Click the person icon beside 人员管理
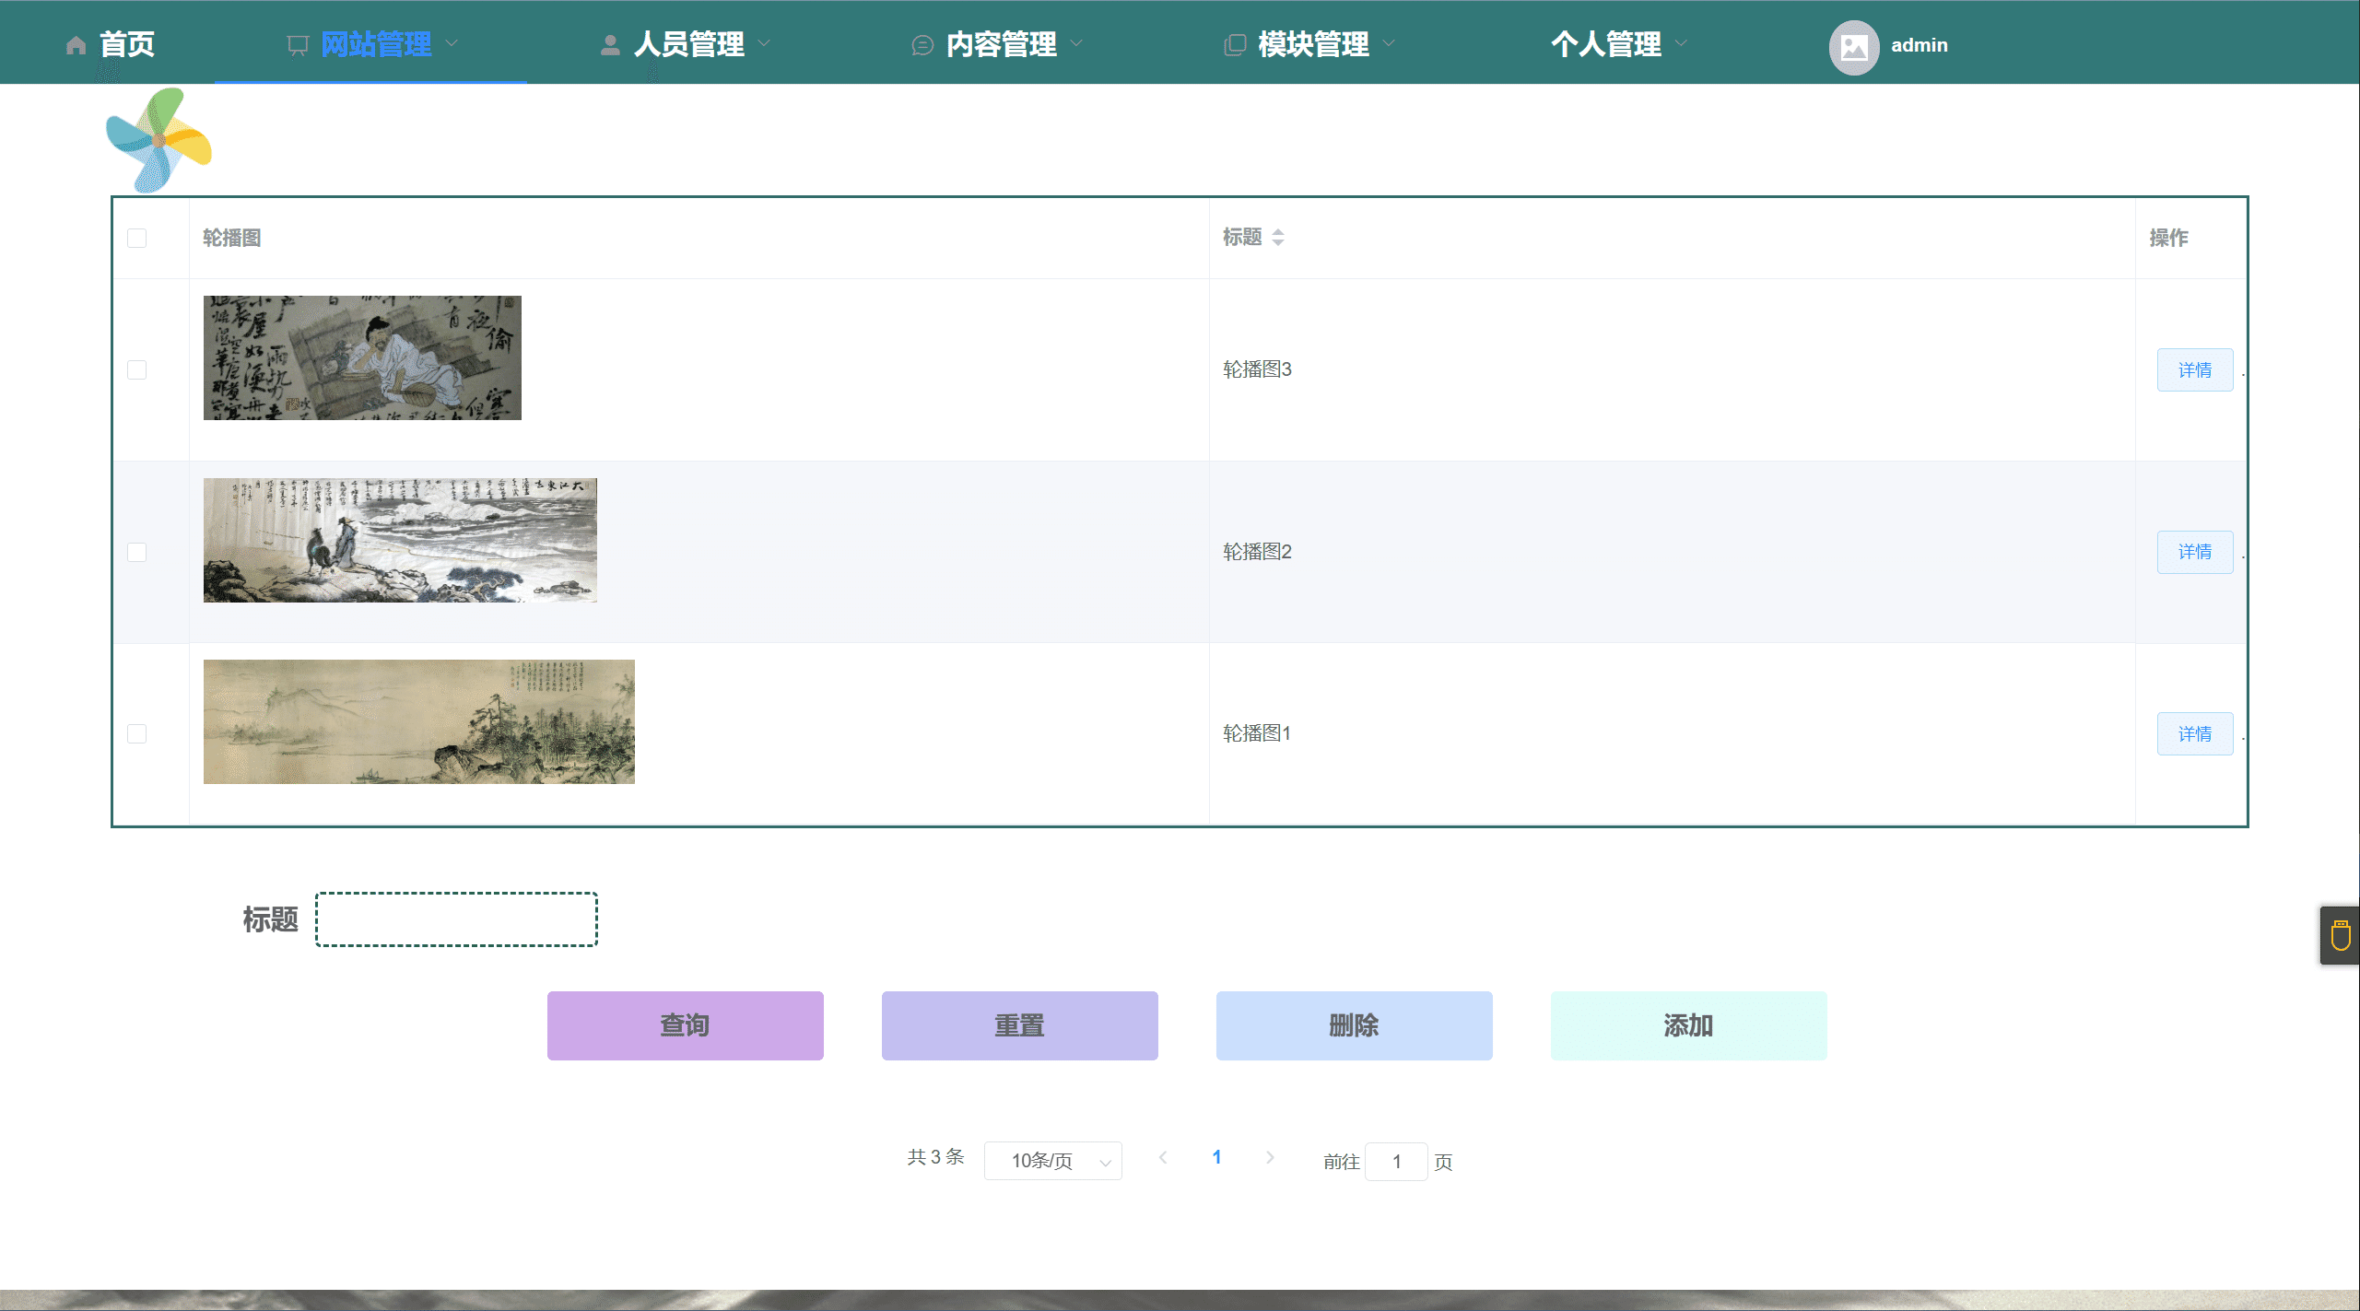The height and width of the screenshot is (1311, 2360). (609, 45)
